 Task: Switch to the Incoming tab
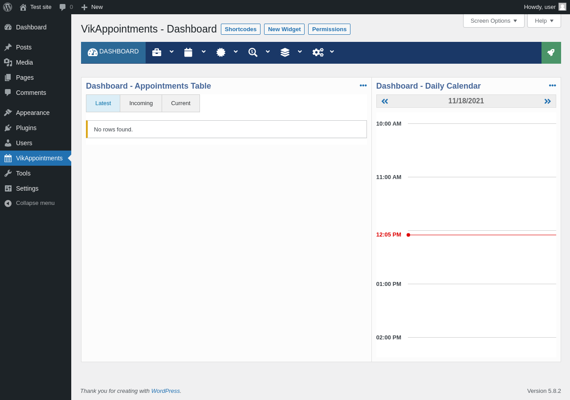[x=141, y=103]
